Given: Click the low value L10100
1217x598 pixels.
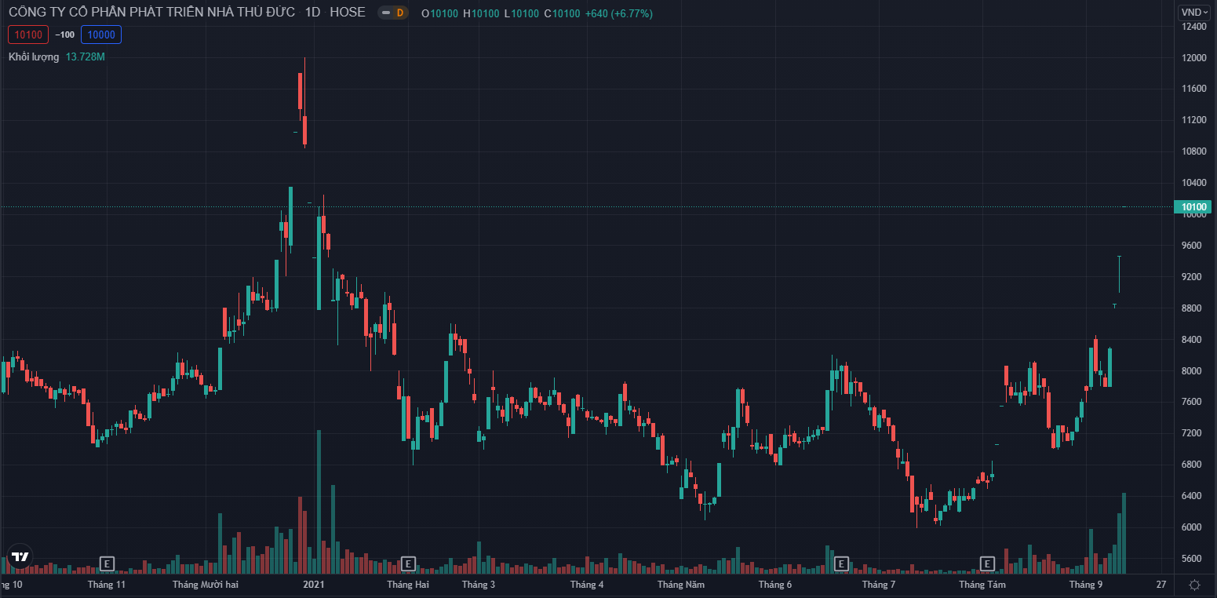Looking at the screenshot, I should click(x=521, y=13).
